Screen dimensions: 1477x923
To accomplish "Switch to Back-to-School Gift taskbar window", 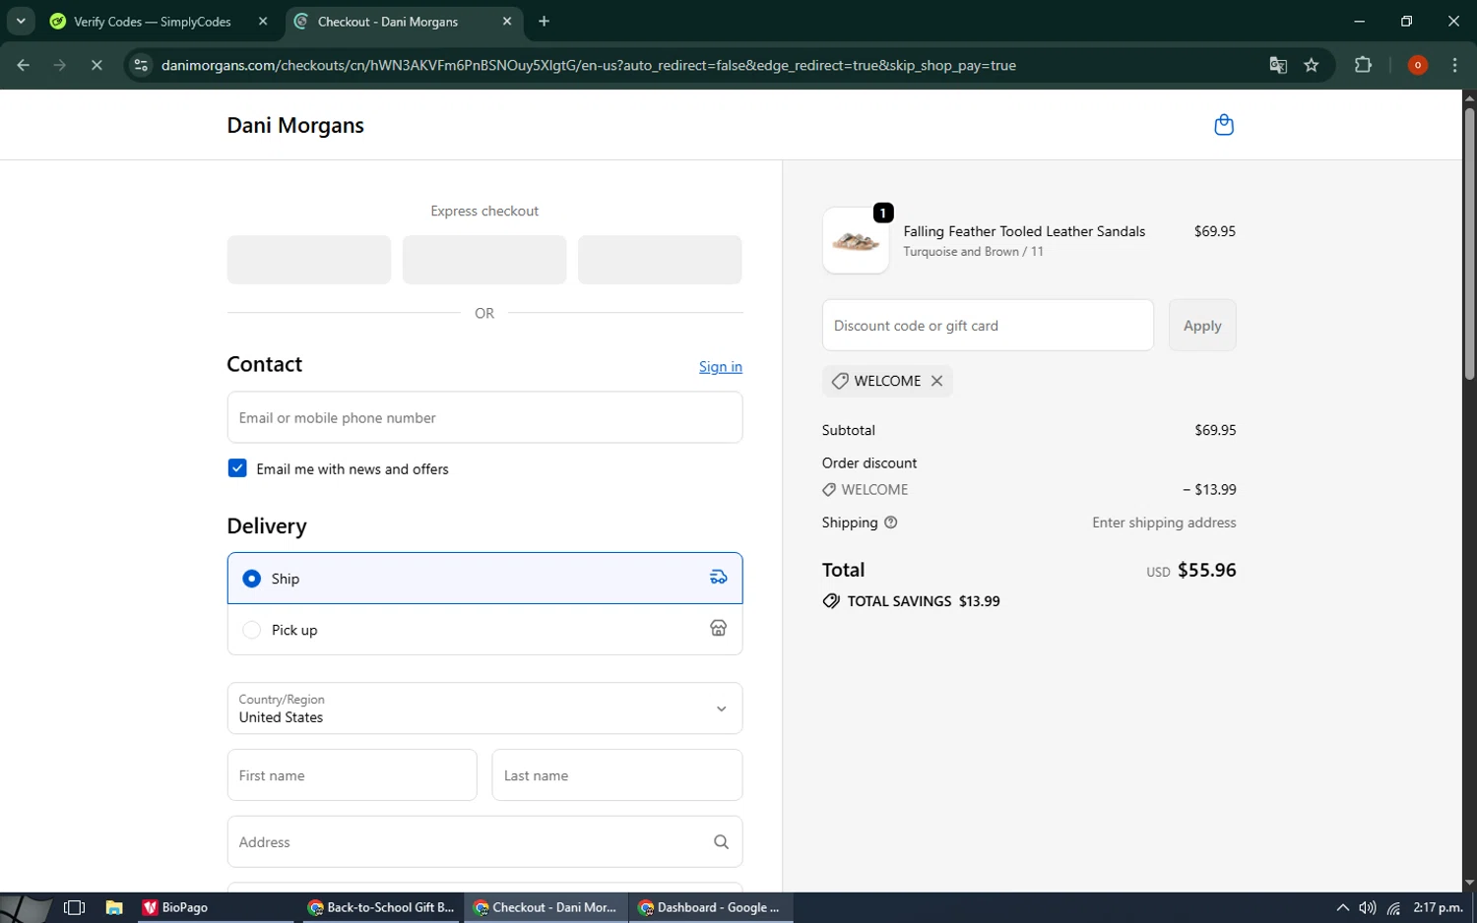I will (380, 907).
